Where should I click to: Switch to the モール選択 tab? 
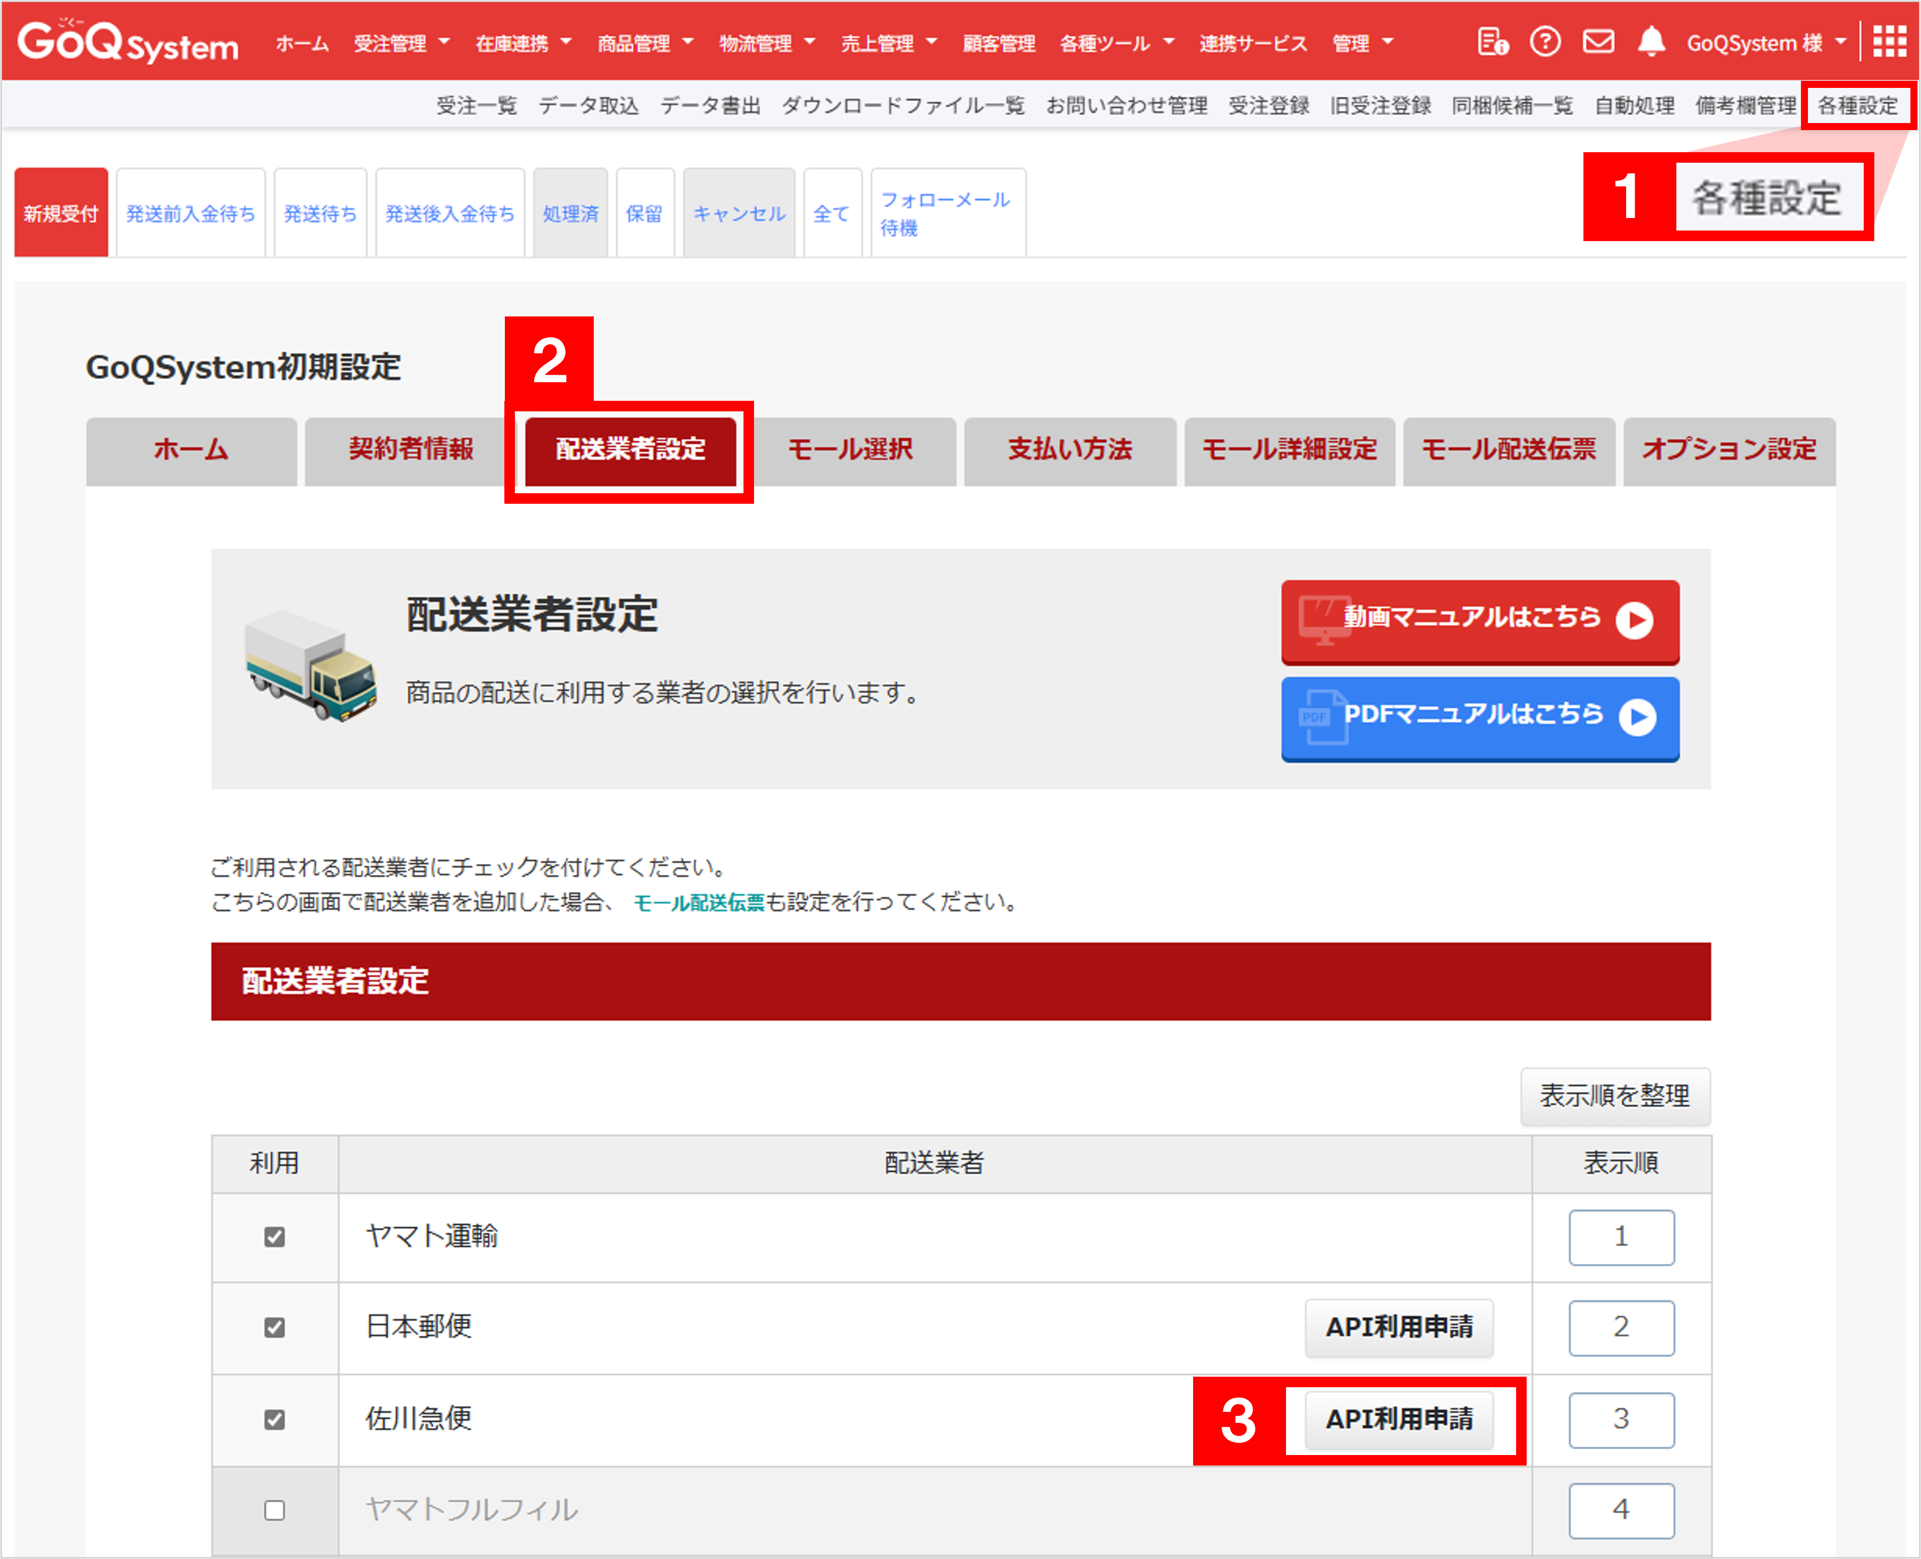point(849,449)
